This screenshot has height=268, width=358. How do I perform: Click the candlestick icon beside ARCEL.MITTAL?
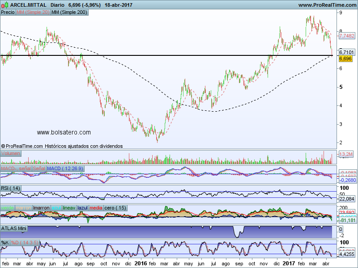point(5,5)
